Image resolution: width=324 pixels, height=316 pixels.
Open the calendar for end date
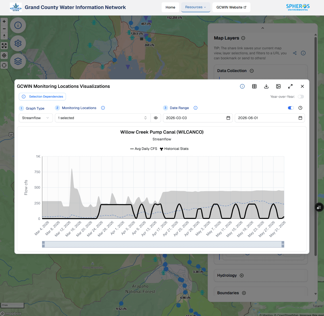[x=300, y=118]
